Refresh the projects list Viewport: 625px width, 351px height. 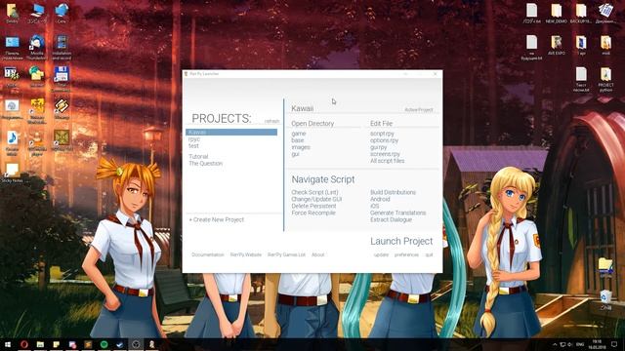tap(272, 121)
